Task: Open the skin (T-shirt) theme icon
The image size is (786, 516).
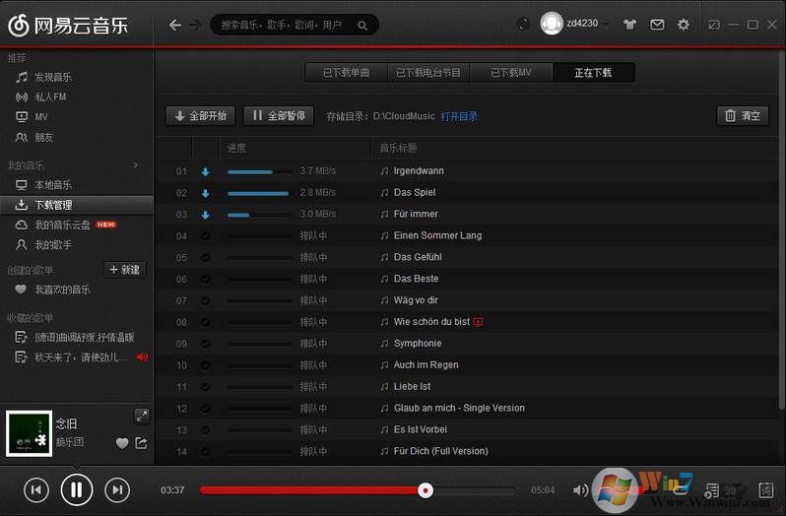Action: 630,25
